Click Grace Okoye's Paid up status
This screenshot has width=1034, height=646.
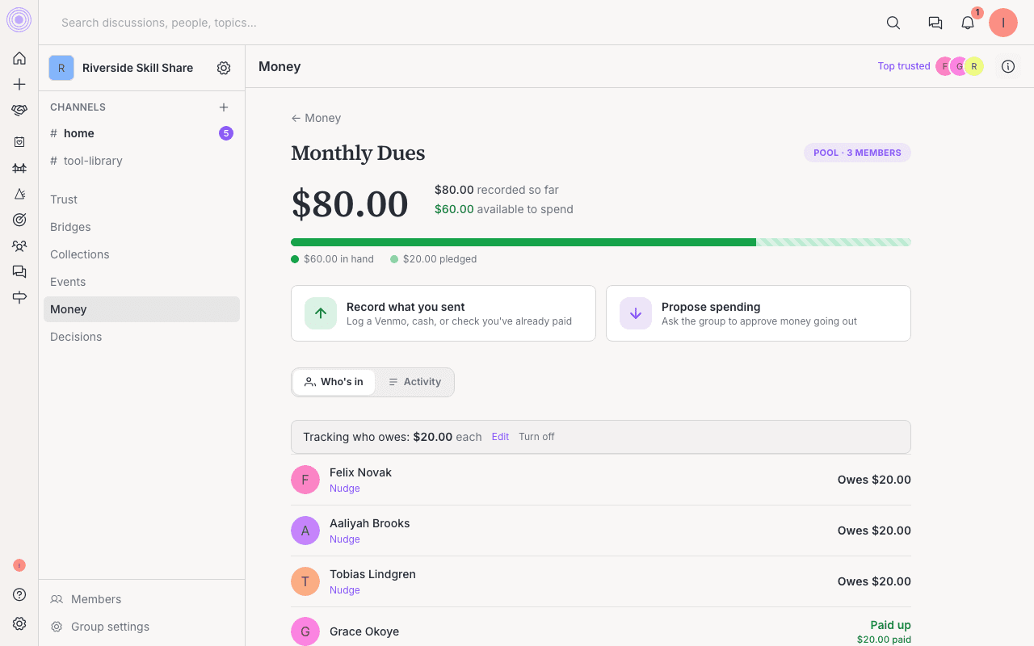[891, 625]
